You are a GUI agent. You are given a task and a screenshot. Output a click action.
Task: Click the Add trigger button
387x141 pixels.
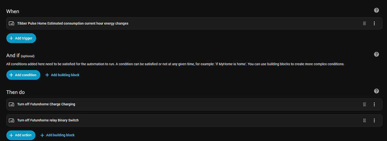coord(21,38)
